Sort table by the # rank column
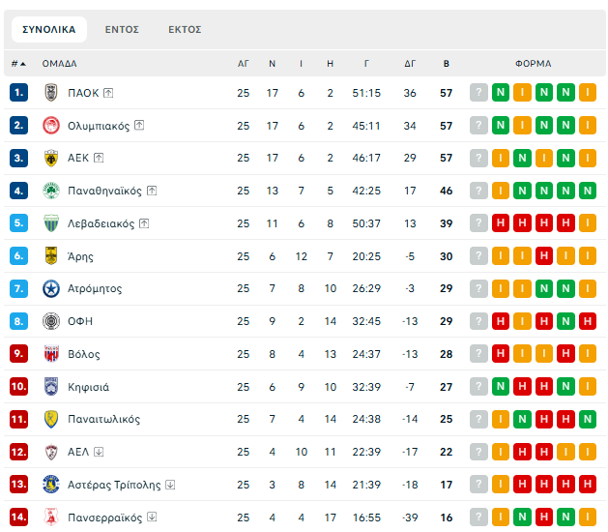608x532 pixels. click(18, 64)
